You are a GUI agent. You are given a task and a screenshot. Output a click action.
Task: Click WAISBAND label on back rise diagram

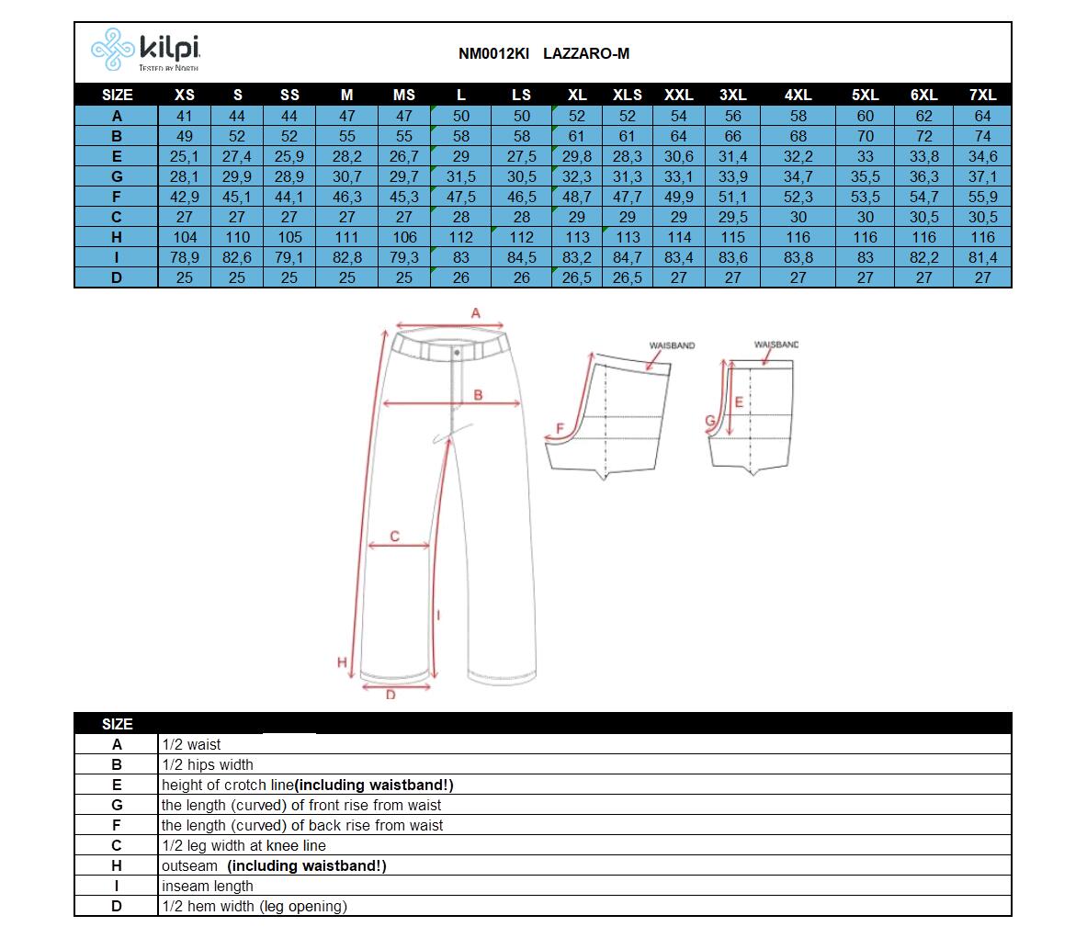[x=672, y=345]
